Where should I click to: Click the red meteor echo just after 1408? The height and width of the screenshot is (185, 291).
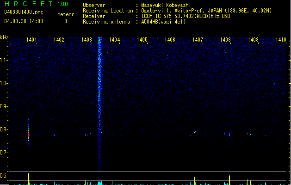[x=229, y=134]
